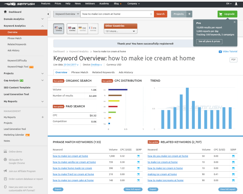Switch to the Phrase Match tab

80,72
